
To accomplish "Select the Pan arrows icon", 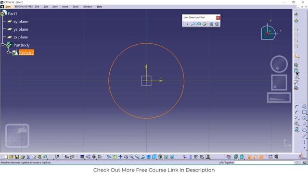I will [x=120, y=157].
